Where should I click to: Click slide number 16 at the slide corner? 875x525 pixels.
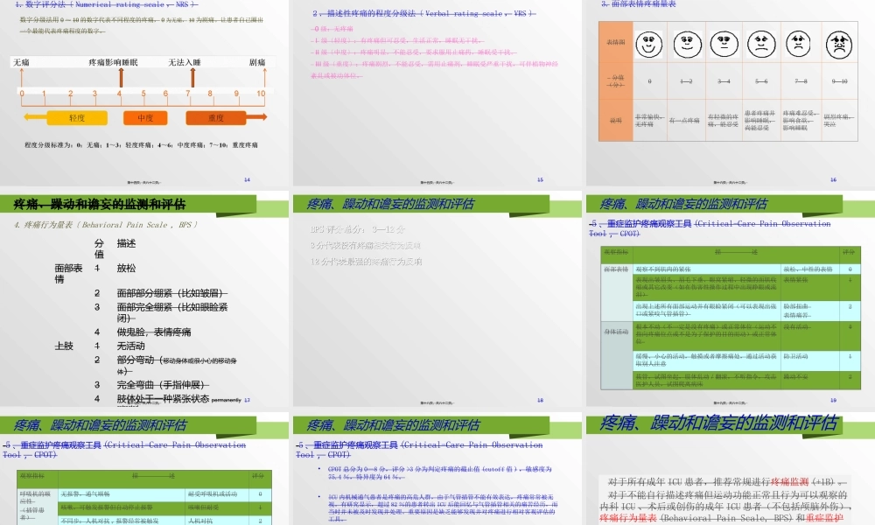coord(833,179)
